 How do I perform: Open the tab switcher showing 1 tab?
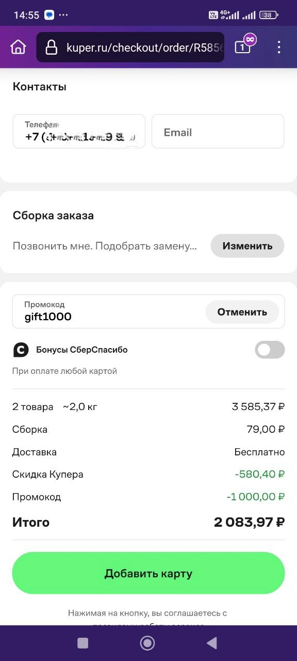[x=242, y=47]
